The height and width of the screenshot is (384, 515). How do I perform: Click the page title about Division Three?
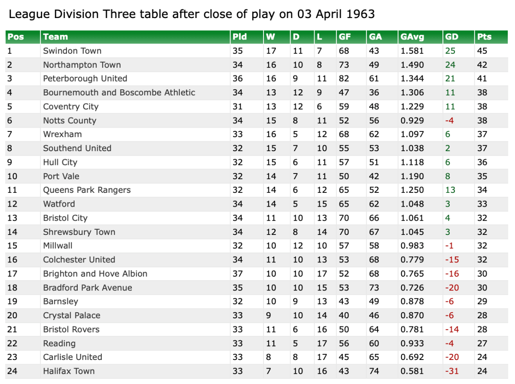point(191,14)
